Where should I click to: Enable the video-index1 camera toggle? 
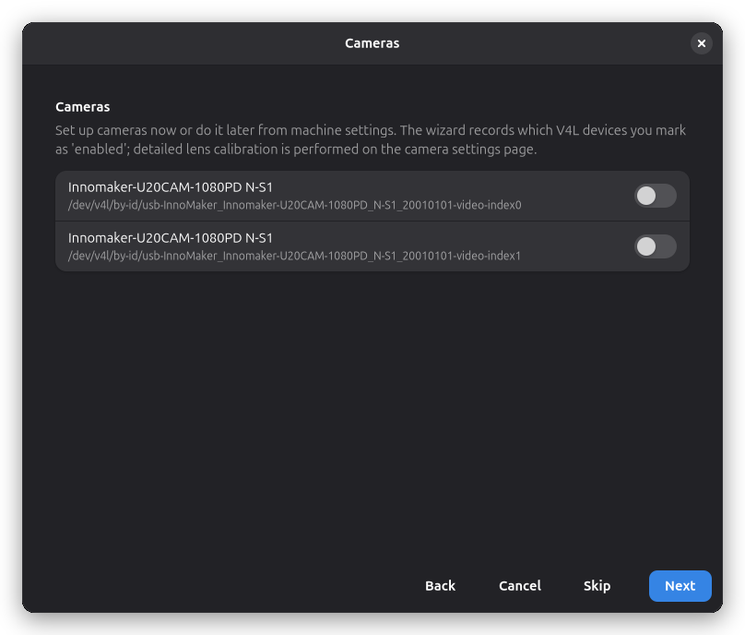pos(656,246)
